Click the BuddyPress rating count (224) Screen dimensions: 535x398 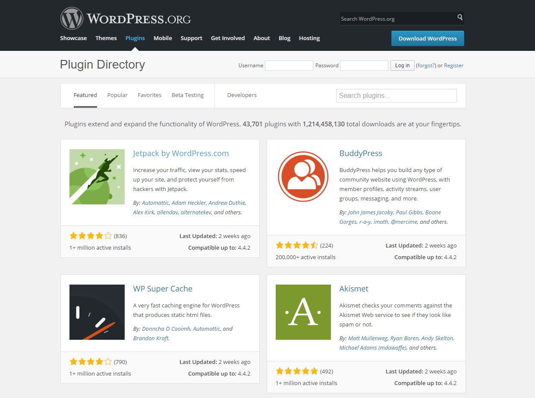click(327, 245)
